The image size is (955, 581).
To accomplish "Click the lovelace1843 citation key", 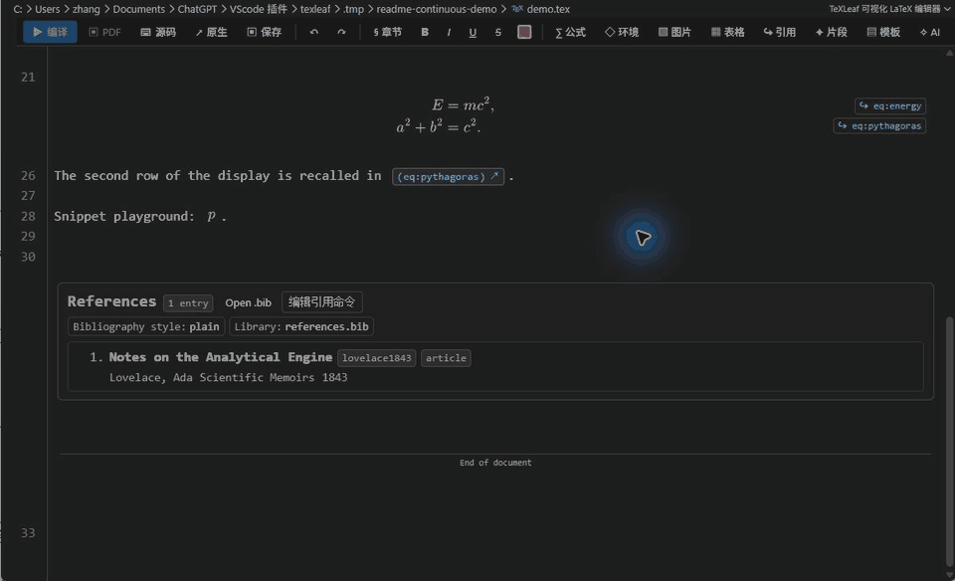I will 377,358.
